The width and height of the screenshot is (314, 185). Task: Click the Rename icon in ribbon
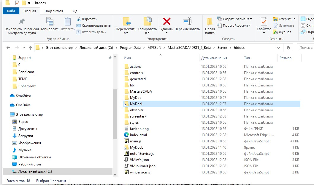coord(187,22)
